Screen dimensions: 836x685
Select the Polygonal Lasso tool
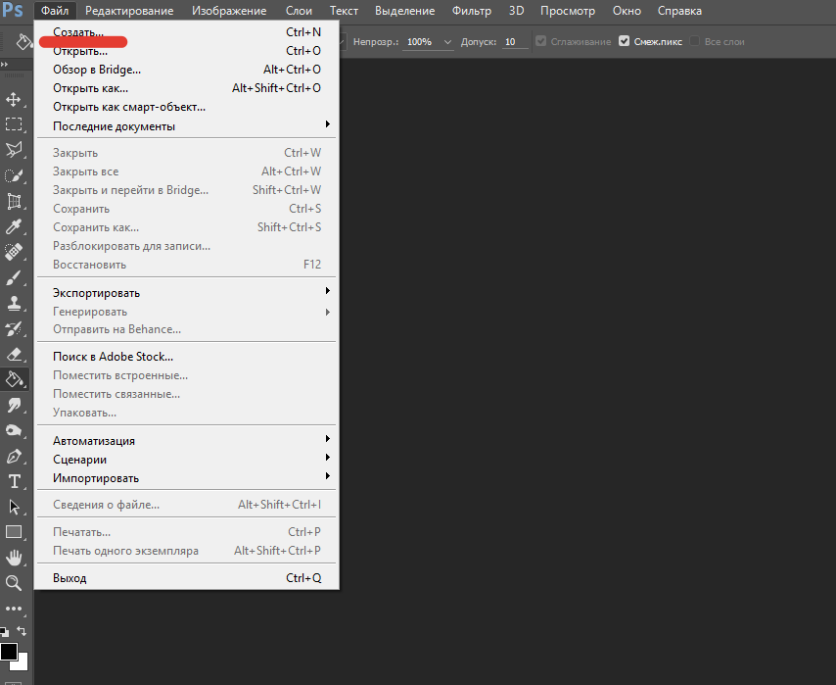[x=14, y=150]
